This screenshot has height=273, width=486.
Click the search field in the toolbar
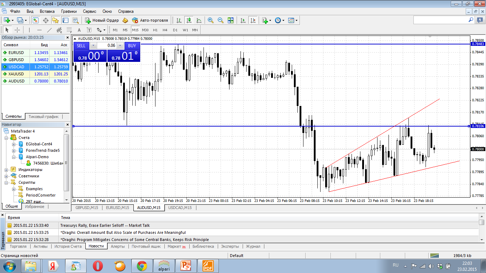click(x=444, y=20)
